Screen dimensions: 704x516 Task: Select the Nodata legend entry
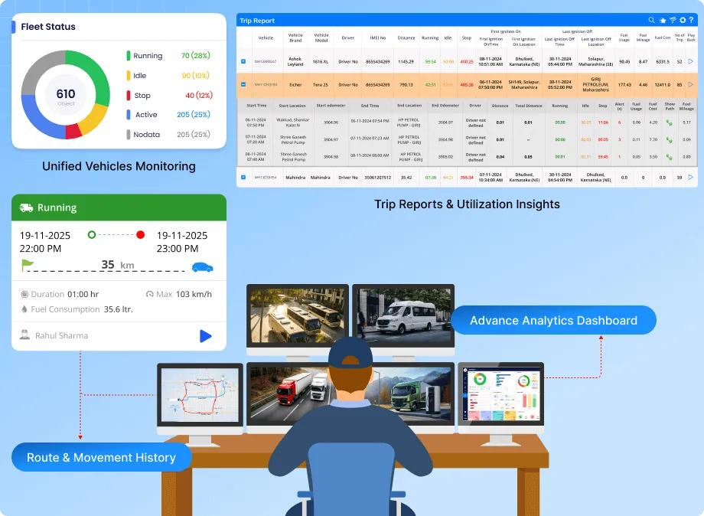point(146,135)
